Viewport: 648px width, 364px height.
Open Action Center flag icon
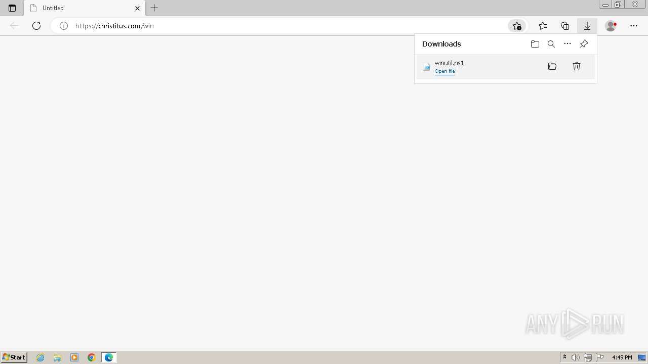click(x=600, y=357)
